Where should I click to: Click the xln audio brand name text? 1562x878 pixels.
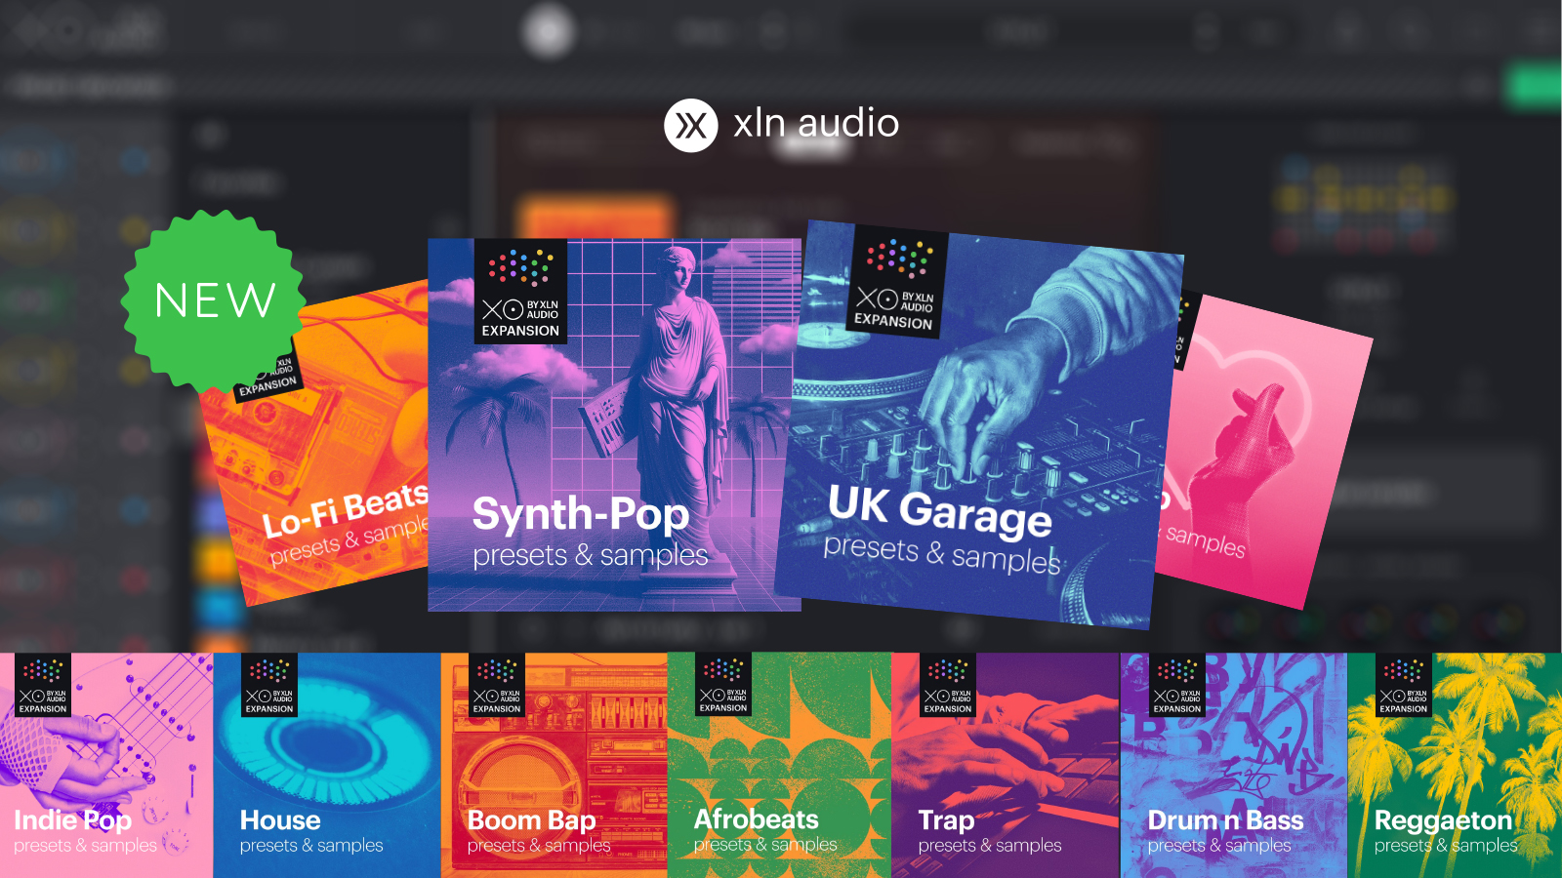[816, 124]
